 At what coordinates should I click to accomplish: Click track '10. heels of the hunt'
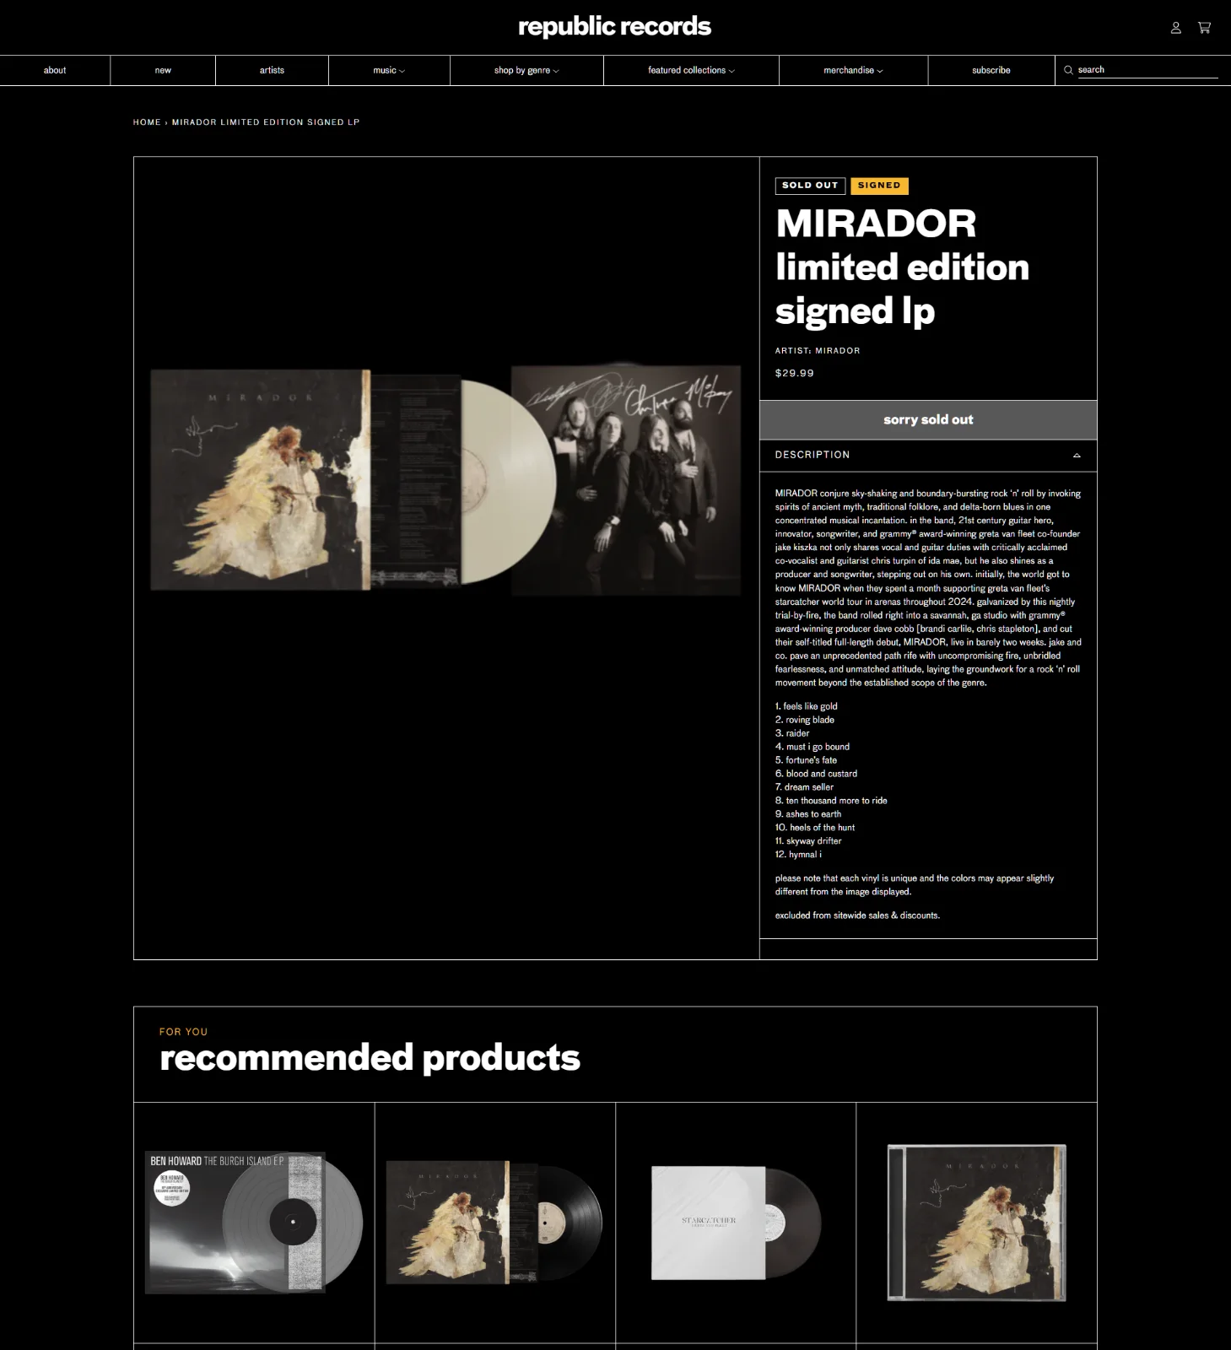tap(815, 828)
